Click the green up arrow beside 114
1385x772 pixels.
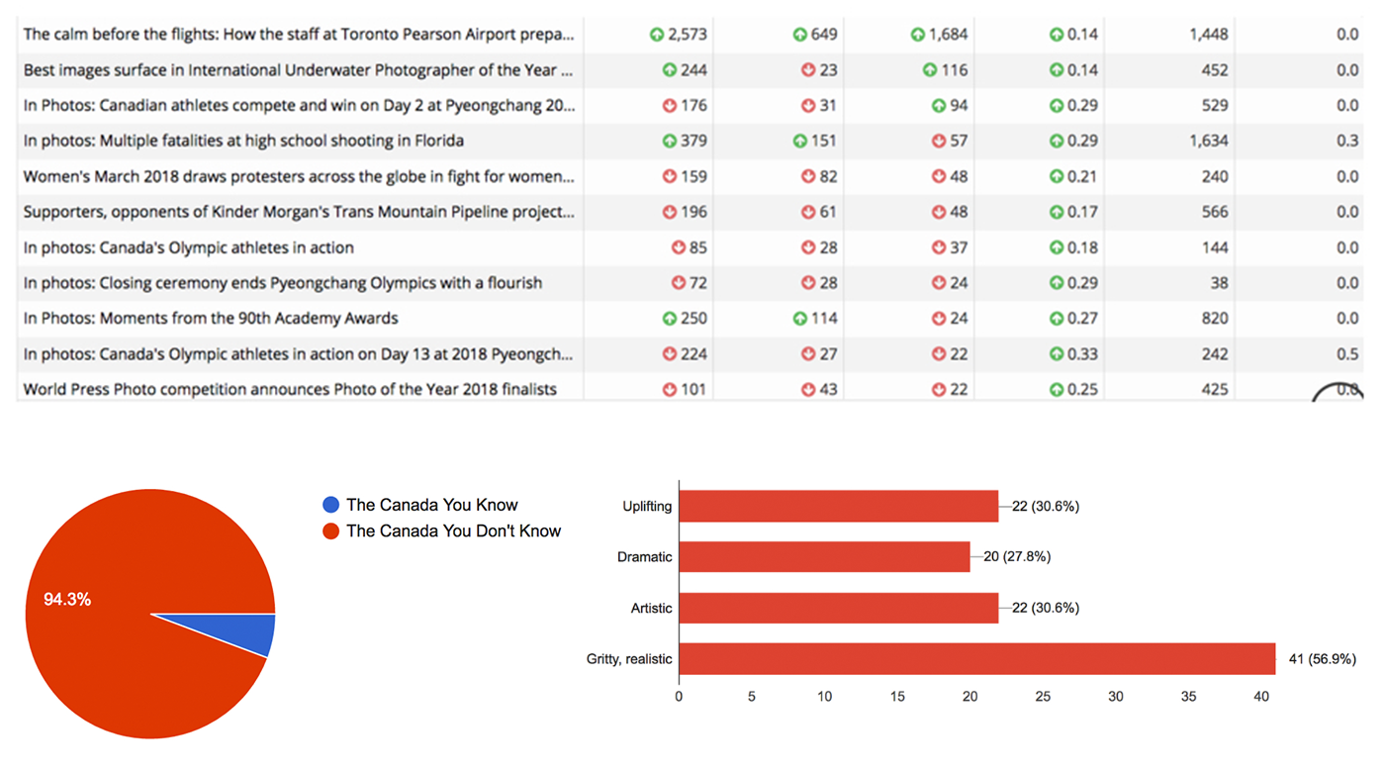click(800, 319)
